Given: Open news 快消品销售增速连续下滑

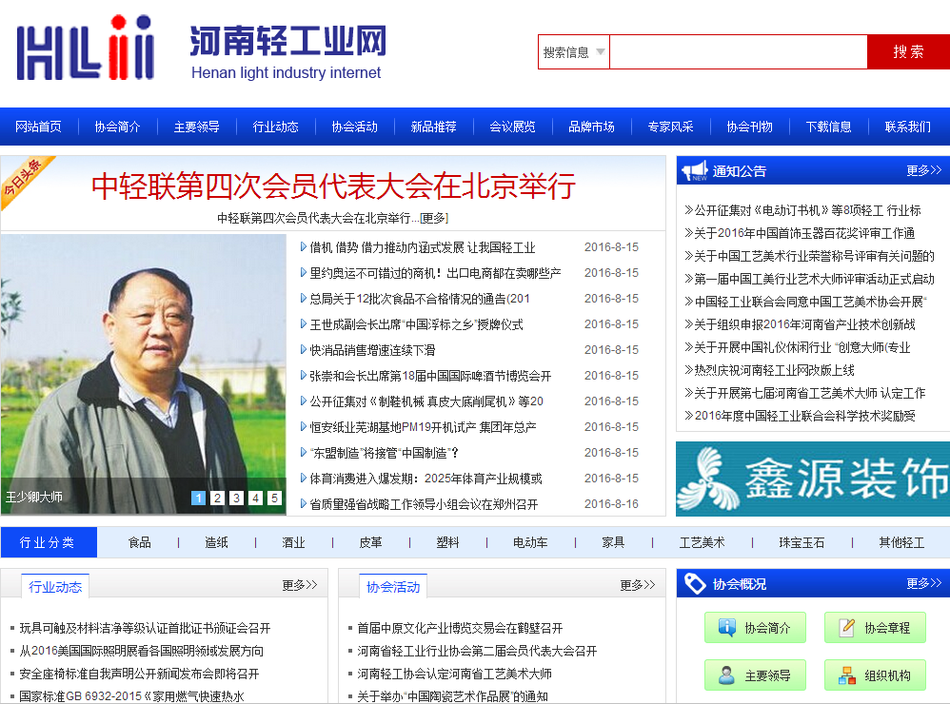Looking at the screenshot, I should click(372, 350).
